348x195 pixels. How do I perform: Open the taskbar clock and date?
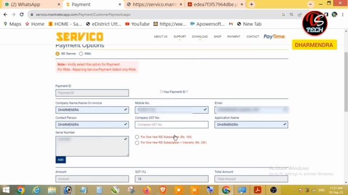pyautogui.click(x=336, y=190)
